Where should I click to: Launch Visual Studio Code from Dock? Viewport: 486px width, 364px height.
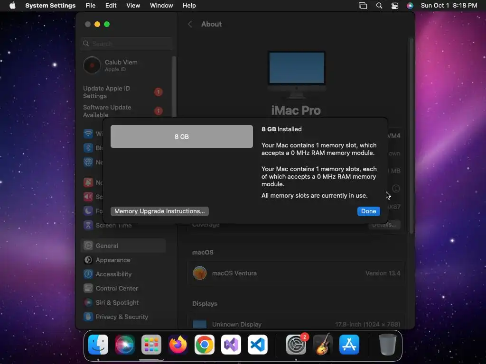coord(258,345)
